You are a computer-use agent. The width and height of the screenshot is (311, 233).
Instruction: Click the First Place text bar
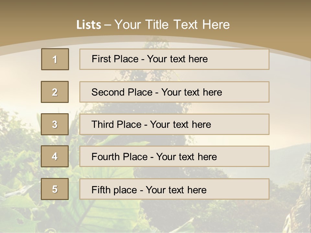pyautogui.click(x=174, y=59)
